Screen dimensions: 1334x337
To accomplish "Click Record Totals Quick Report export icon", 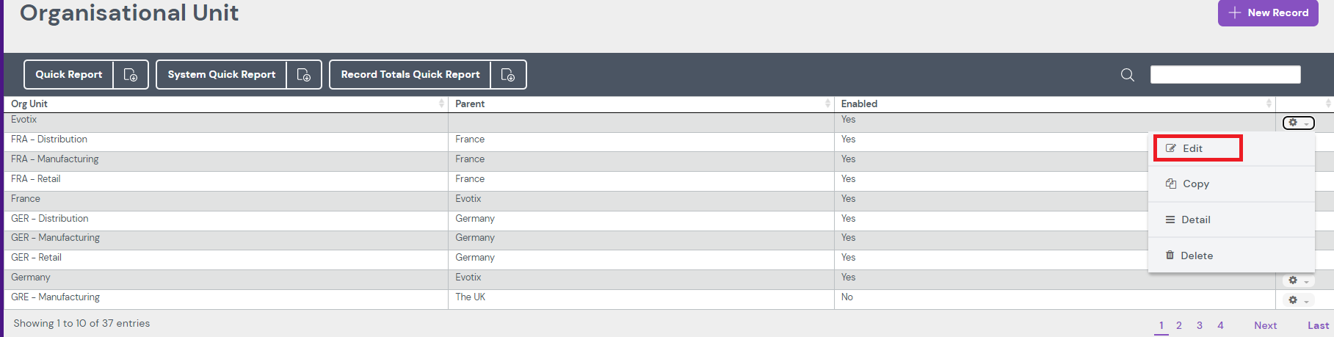I will click(x=508, y=75).
